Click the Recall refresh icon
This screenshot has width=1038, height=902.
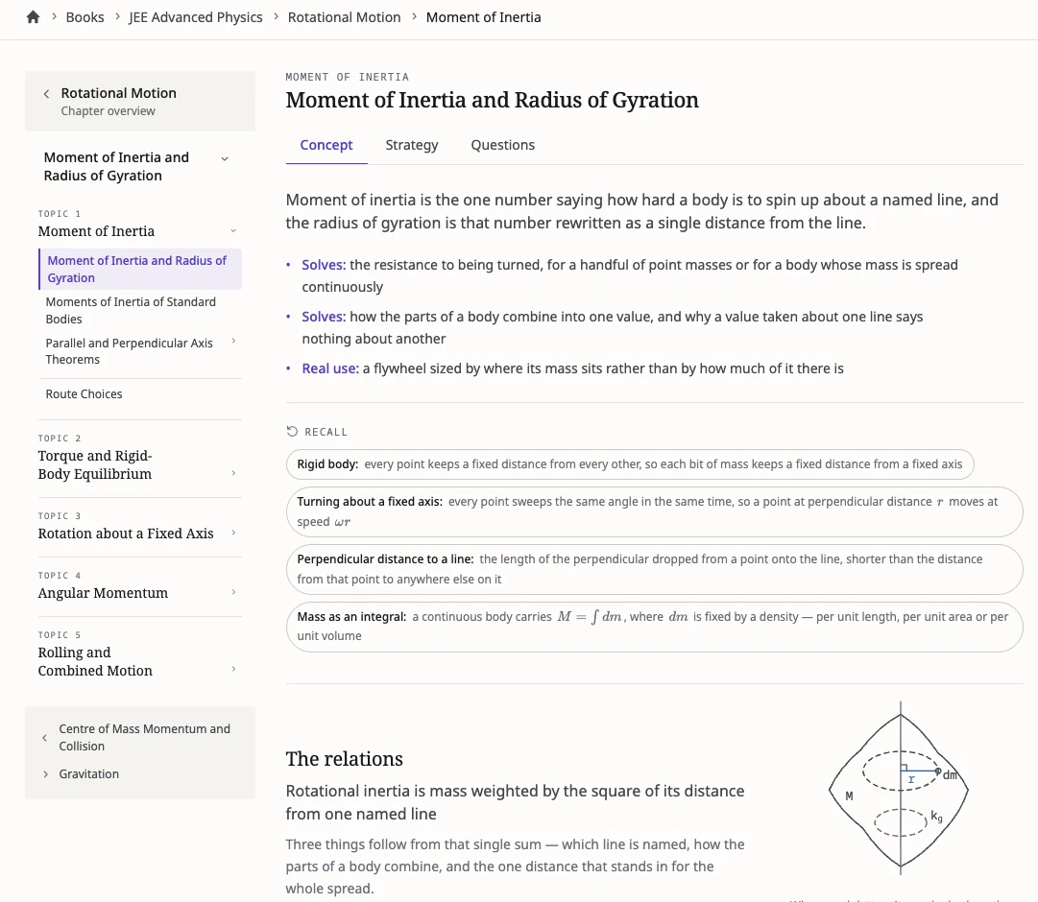(292, 432)
